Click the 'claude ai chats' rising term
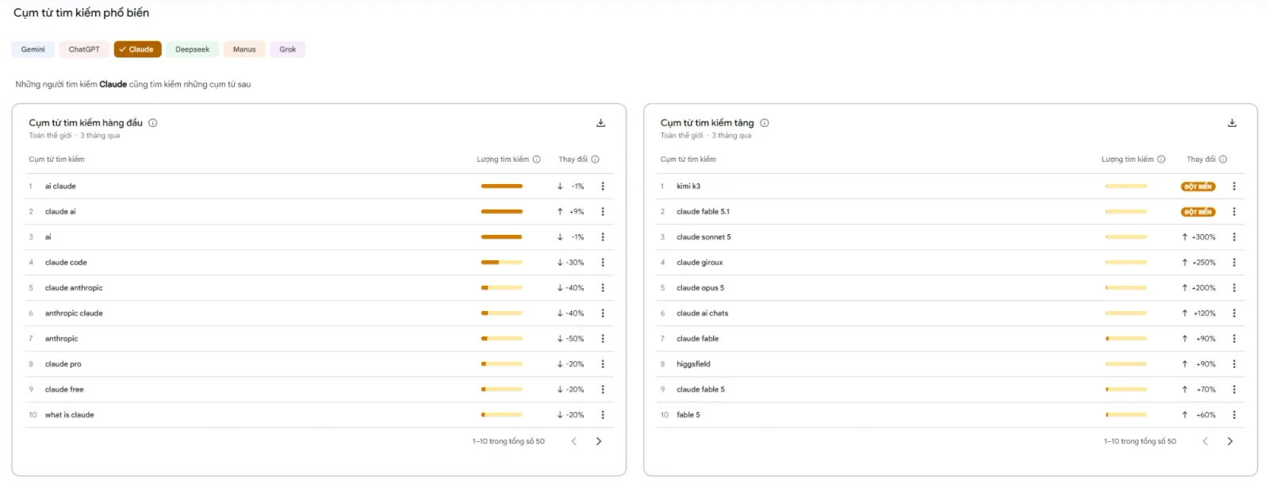This screenshot has height=492, width=1269. click(x=702, y=313)
